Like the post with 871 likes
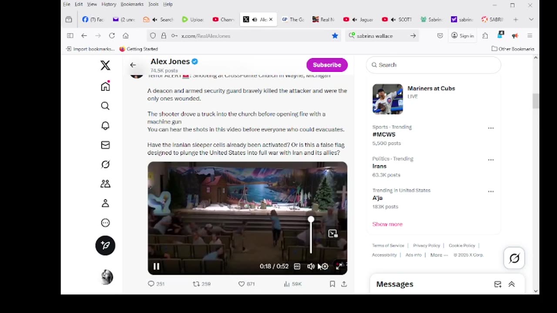Image resolution: width=557 pixels, height=313 pixels. [246, 284]
